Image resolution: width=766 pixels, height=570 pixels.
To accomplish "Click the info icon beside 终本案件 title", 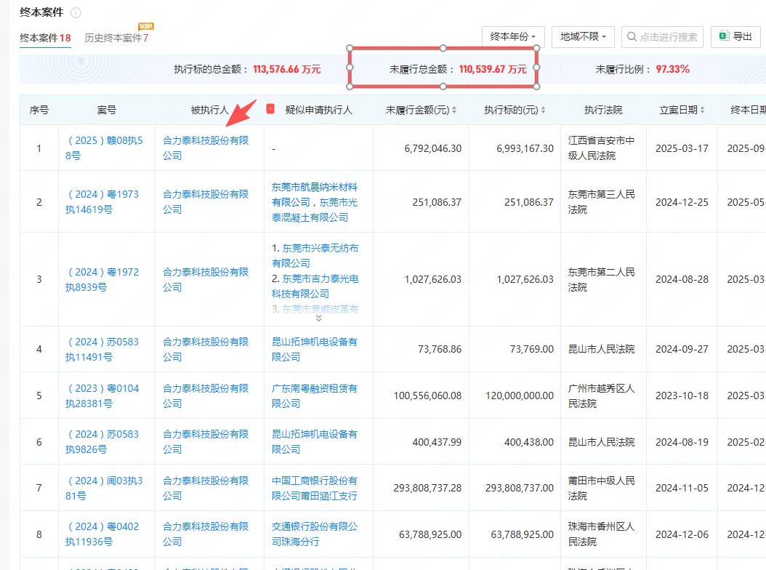I will point(76,12).
